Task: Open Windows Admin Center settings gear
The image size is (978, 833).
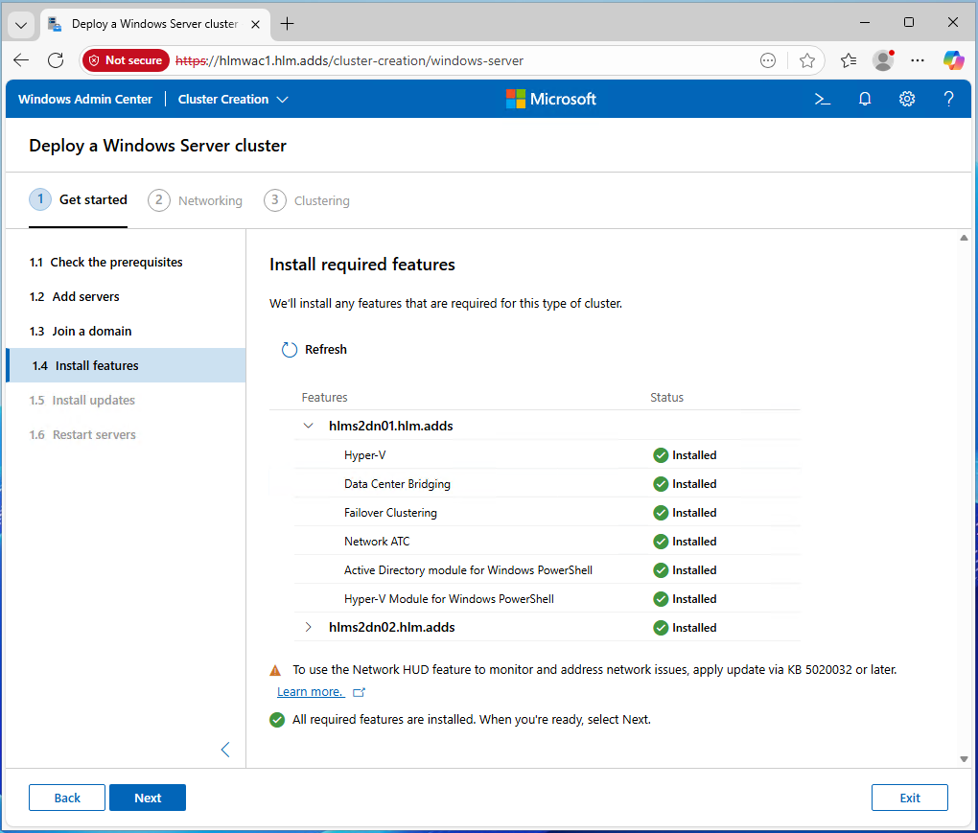Action: tap(906, 99)
